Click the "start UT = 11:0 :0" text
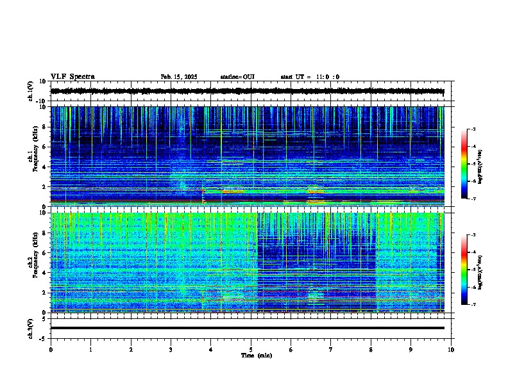 310,77
